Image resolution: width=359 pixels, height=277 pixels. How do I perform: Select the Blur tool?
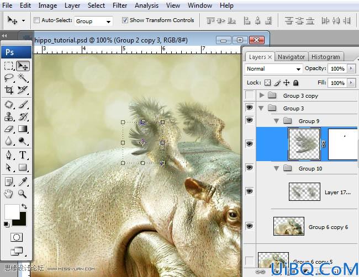click(9, 141)
